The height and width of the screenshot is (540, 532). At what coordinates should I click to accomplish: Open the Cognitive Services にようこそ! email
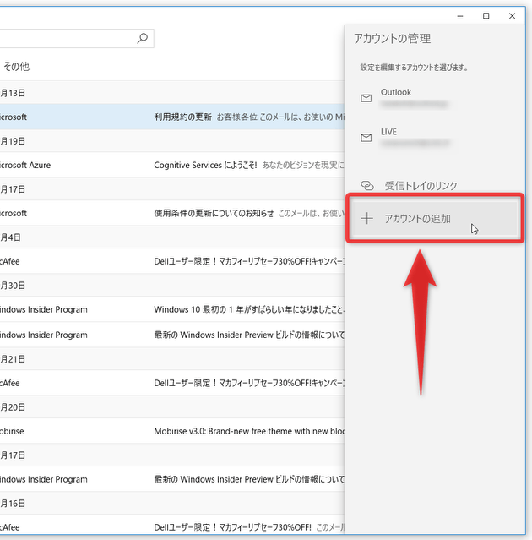tap(172, 165)
